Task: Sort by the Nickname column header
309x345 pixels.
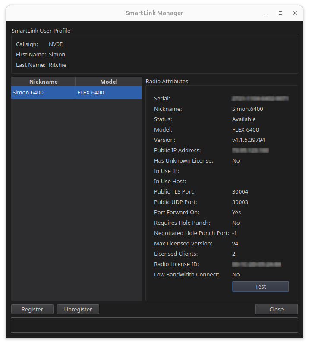Action: [x=44, y=82]
